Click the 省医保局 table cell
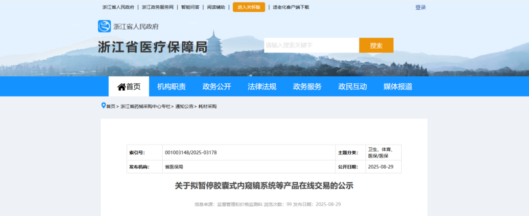This screenshot has height=216, width=529. (249, 167)
